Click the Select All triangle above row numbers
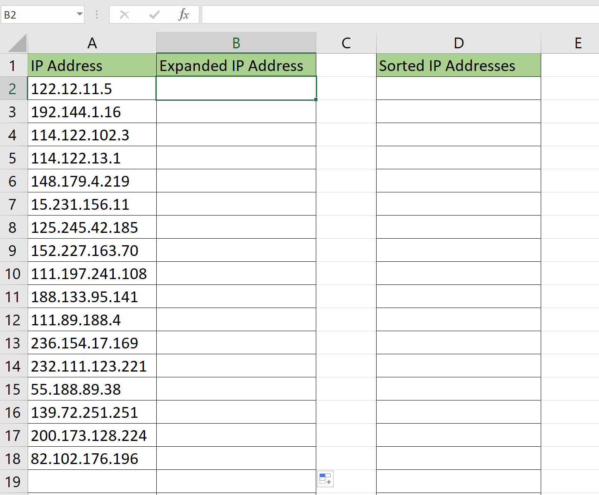The image size is (599, 495). [x=14, y=42]
